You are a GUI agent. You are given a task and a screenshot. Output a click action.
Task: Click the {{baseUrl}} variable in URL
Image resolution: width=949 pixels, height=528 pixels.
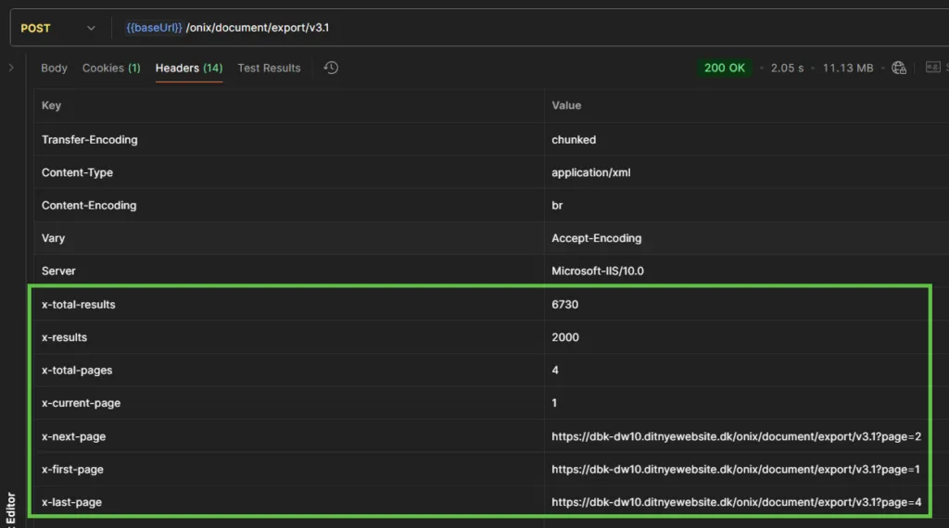point(154,28)
